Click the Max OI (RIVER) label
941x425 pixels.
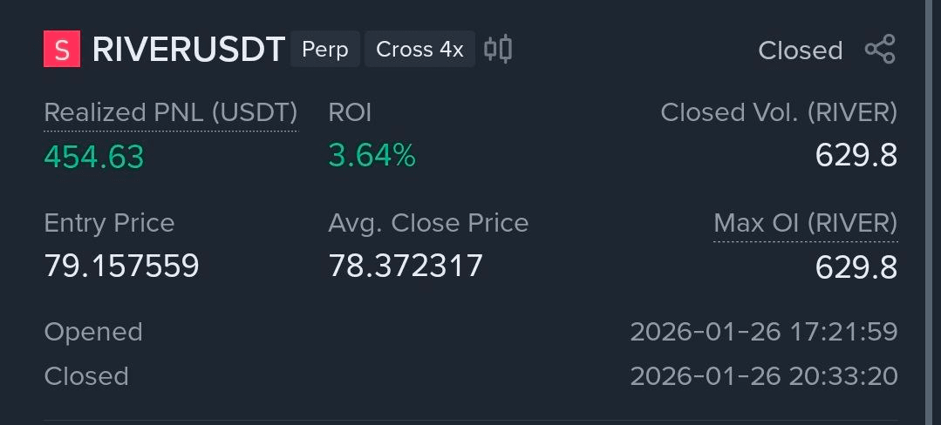click(x=805, y=223)
